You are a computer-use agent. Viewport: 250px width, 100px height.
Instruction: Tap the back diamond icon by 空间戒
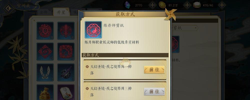click(8, 8)
